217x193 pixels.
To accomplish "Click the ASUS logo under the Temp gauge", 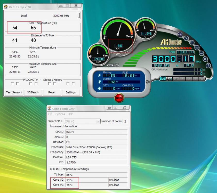I will click(113, 65).
